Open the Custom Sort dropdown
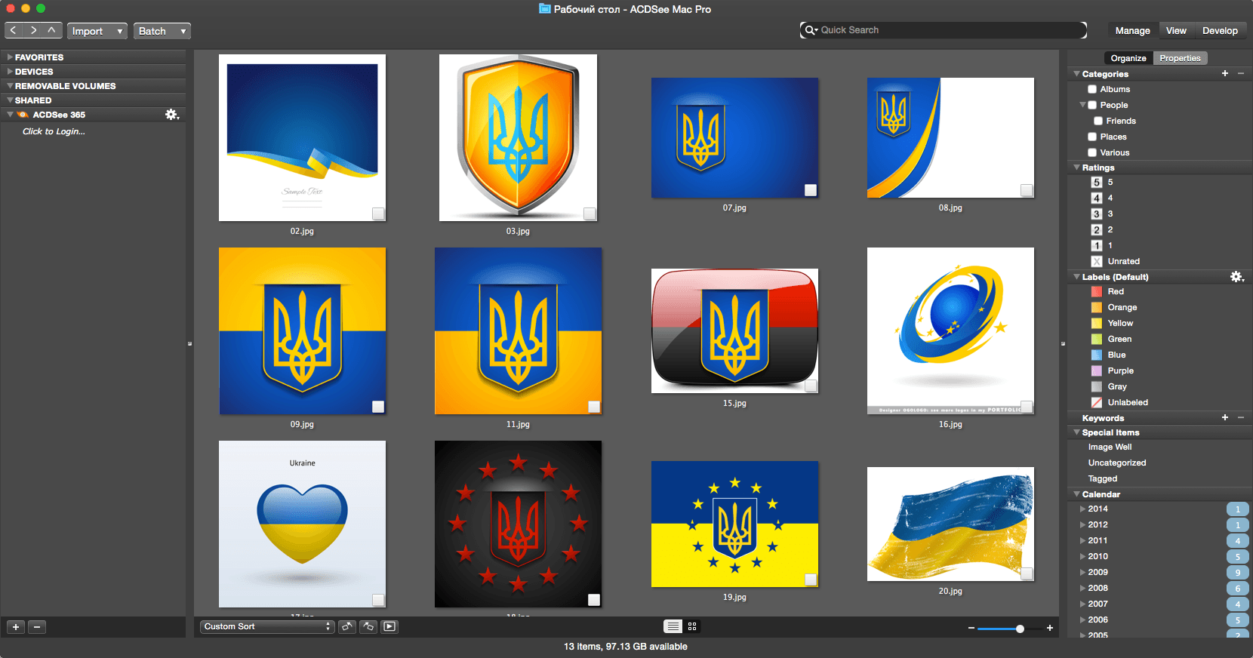 pos(267,626)
